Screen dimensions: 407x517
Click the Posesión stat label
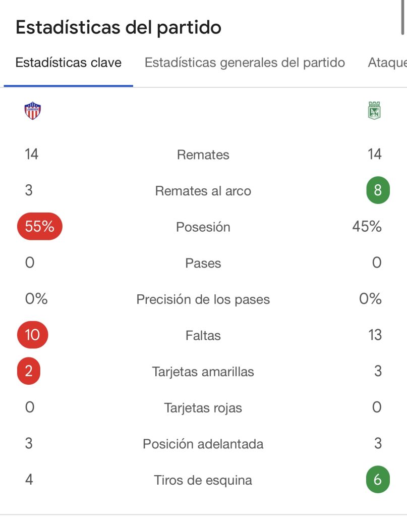click(x=203, y=227)
